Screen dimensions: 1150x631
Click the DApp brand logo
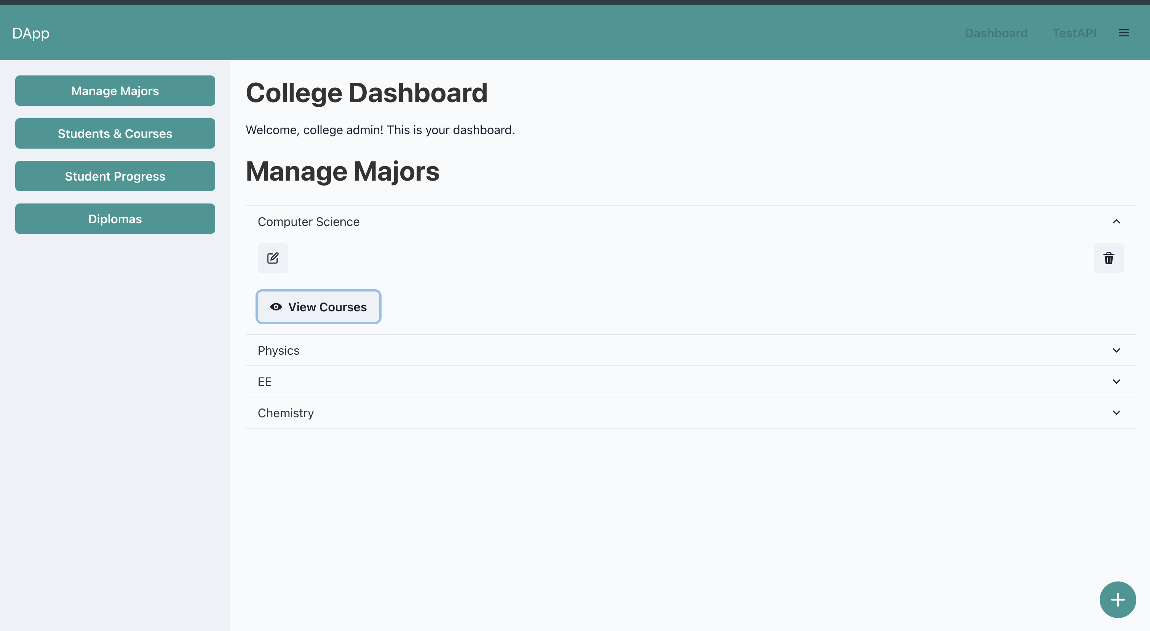coord(31,33)
